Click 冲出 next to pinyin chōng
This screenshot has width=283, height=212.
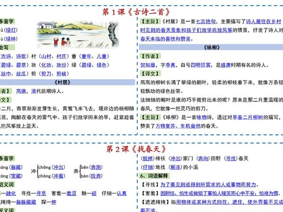point(58,167)
